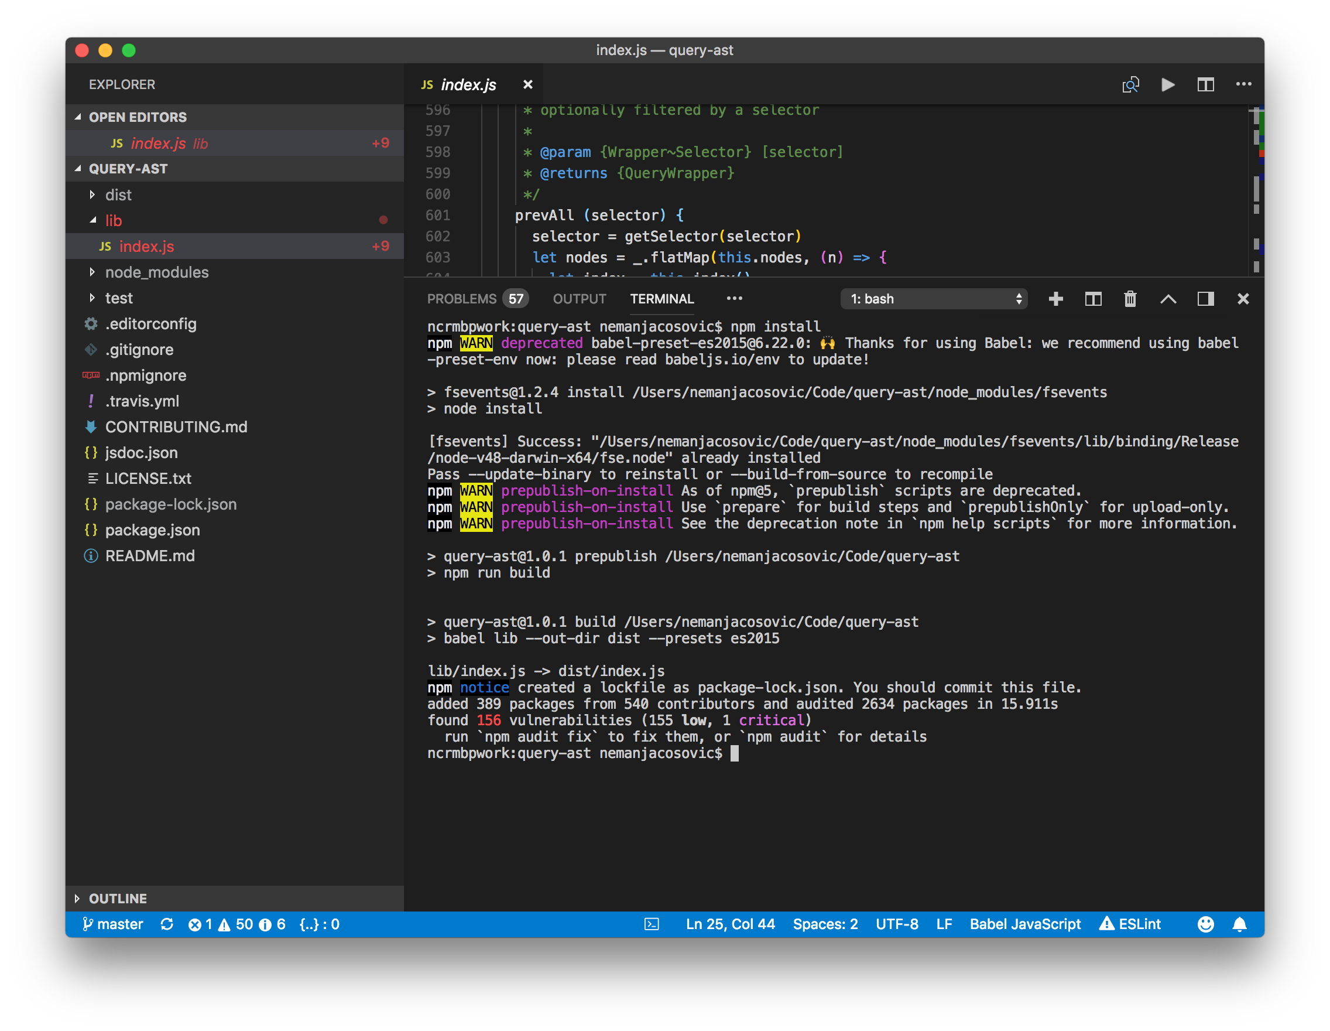The width and height of the screenshot is (1330, 1031).
Task: Open a new terminal instance
Action: pyautogui.click(x=1055, y=299)
